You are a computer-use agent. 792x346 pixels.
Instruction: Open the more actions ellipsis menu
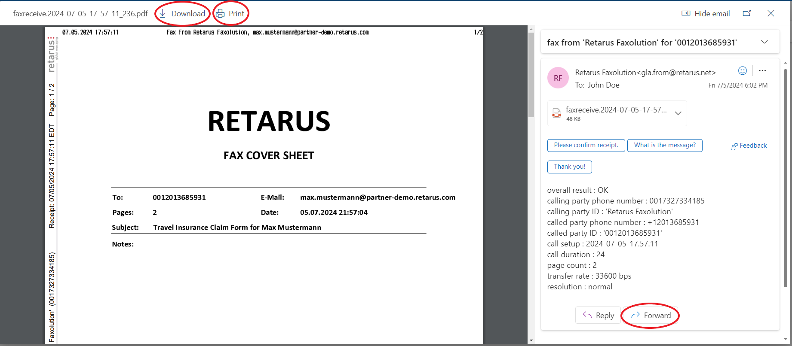(x=762, y=71)
